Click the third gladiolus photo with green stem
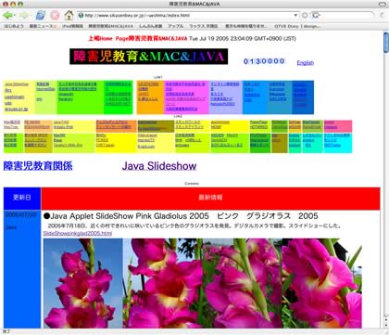 click(243, 283)
